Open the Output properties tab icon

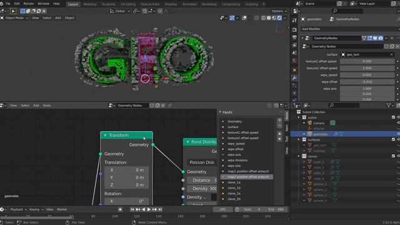(x=294, y=37)
